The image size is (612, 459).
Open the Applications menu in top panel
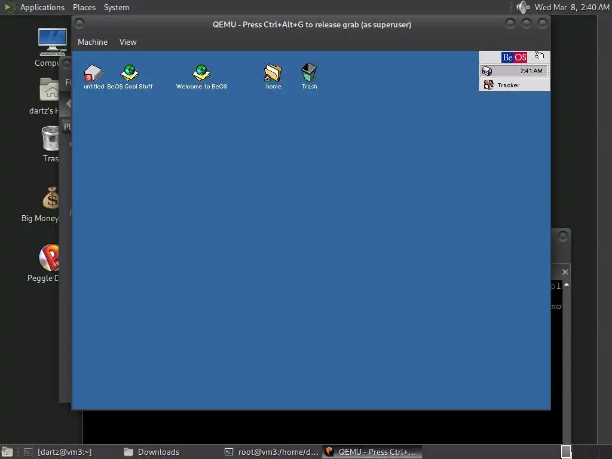pyautogui.click(x=42, y=7)
